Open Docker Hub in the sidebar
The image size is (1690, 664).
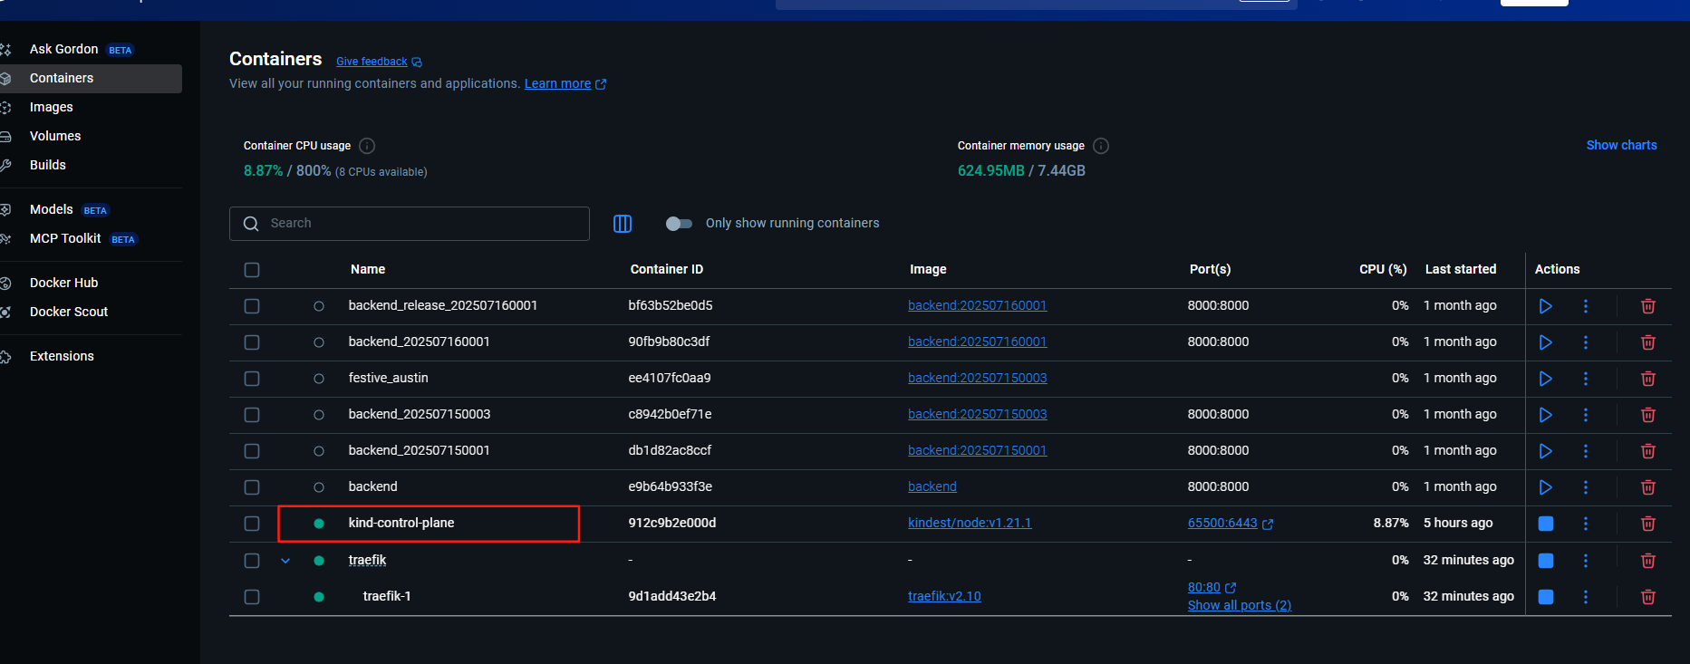click(91, 283)
